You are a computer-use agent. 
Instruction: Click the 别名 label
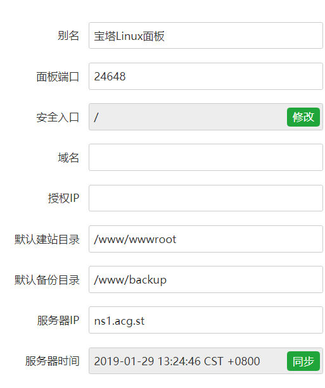[x=68, y=35]
